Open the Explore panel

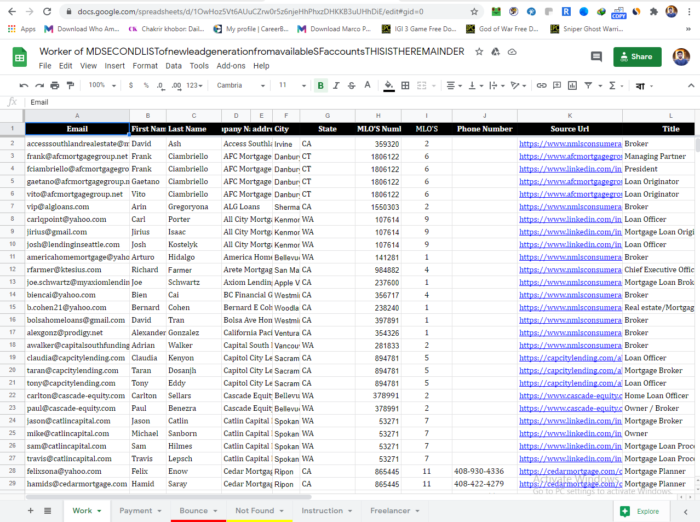(x=641, y=510)
